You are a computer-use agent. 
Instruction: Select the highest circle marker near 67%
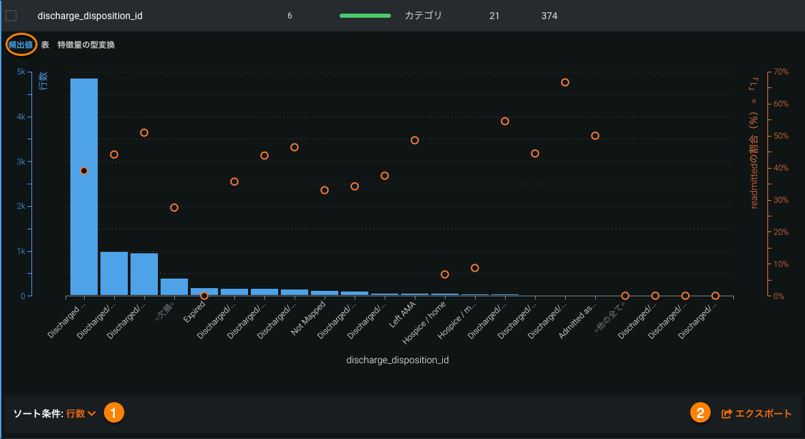click(565, 83)
